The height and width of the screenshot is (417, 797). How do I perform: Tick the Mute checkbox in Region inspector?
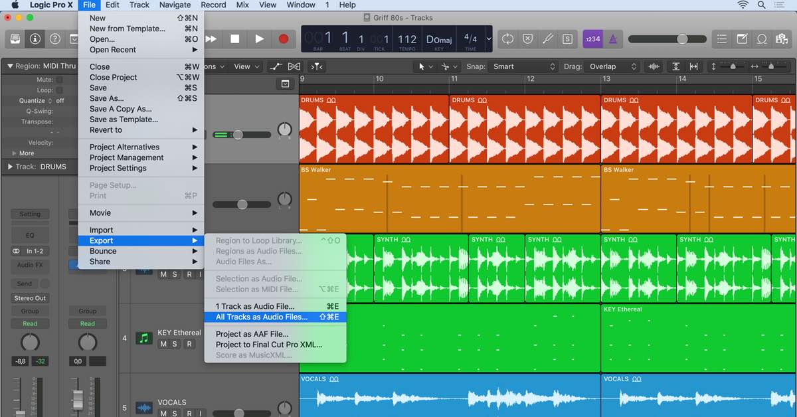pyautogui.click(x=59, y=80)
